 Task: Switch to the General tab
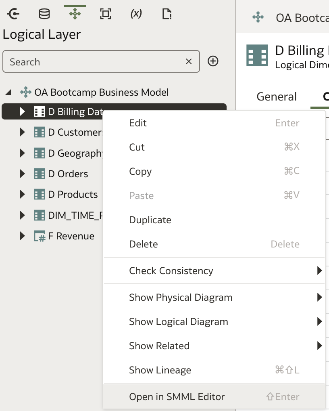pyautogui.click(x=277, y=96)
